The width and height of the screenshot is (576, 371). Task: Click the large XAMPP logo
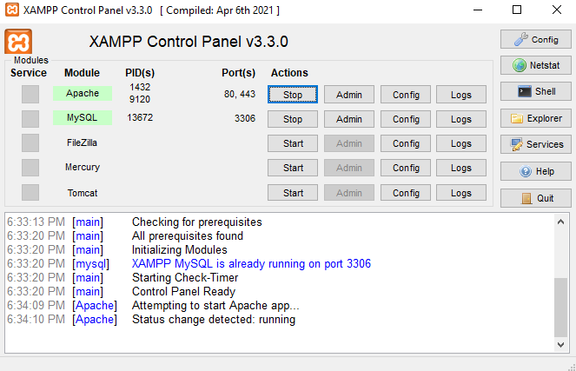click(18, 42)
